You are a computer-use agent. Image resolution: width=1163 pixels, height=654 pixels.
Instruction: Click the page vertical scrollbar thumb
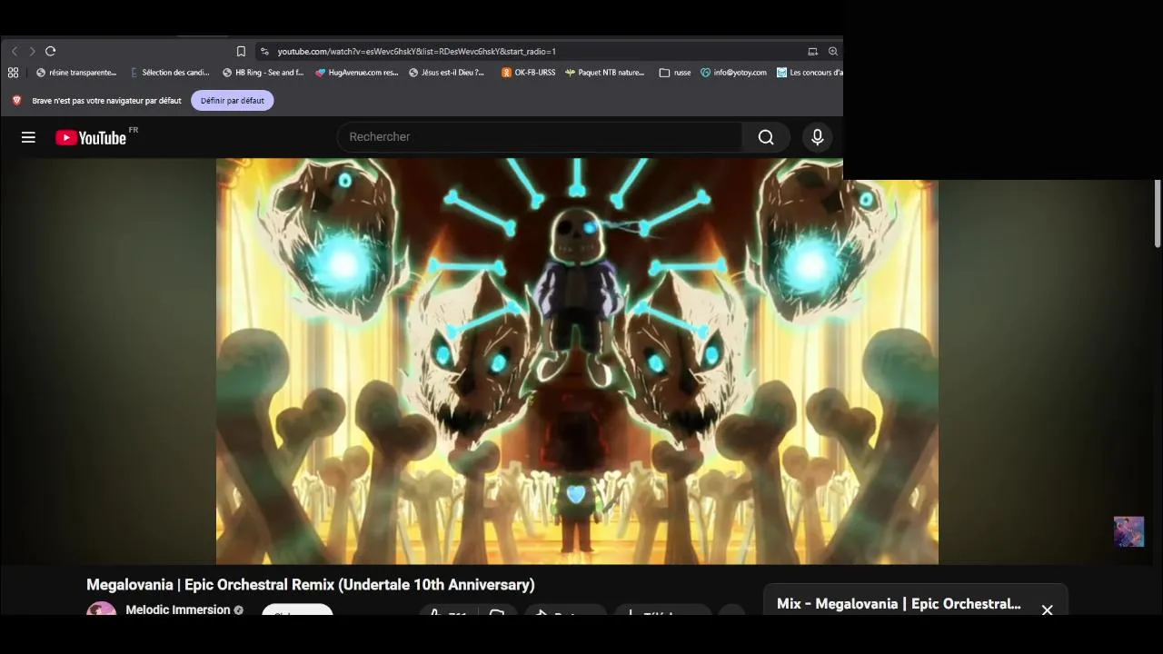pyautogui.click(x=1158, y=213)
